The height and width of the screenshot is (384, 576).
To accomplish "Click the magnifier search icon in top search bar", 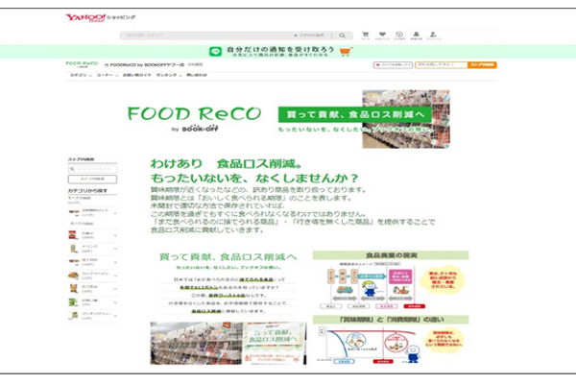I will click(x=342, y=36).
